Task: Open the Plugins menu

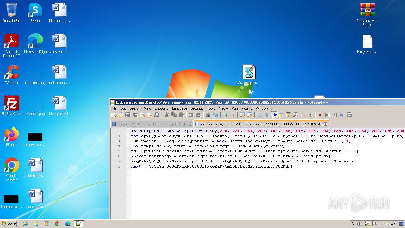Action: coord(246,108)
